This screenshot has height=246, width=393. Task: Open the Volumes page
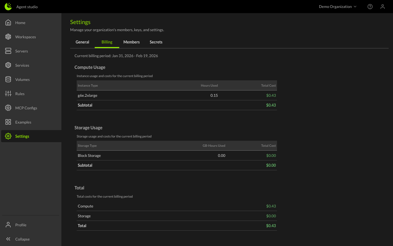coord(22,79)
